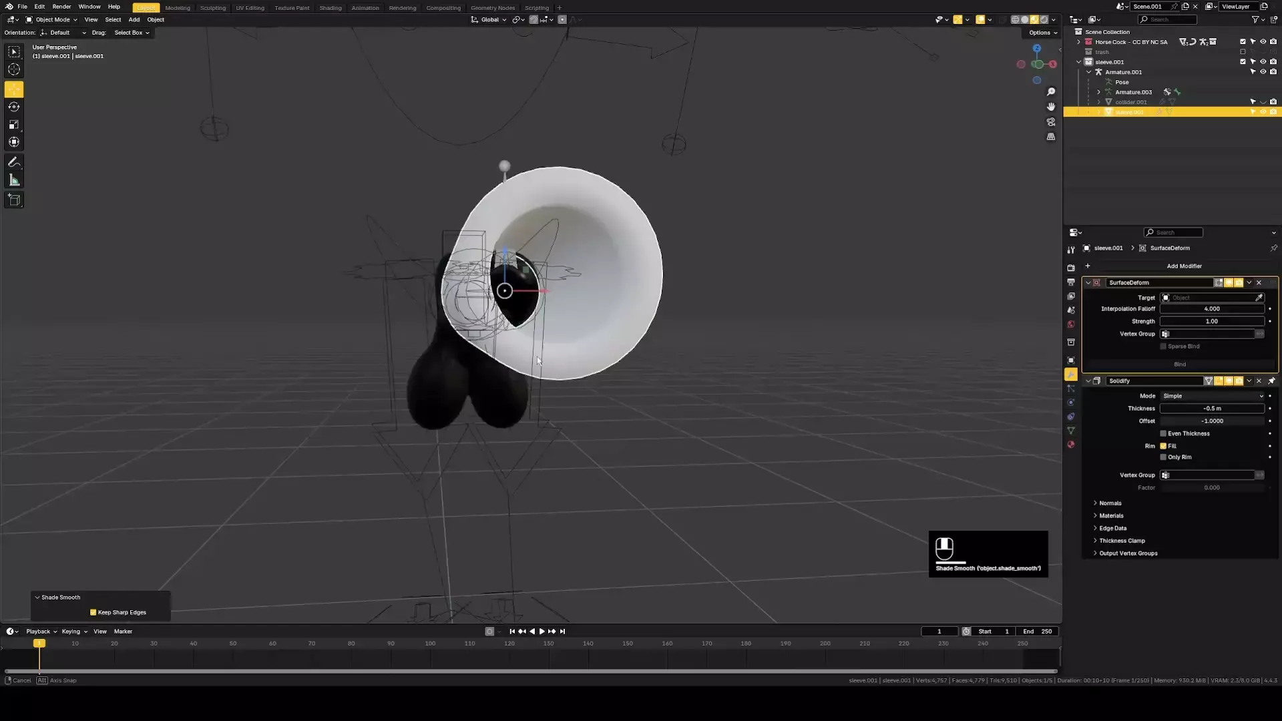
Task: Select the Move tool in toolbar
Action: (14, 89)
